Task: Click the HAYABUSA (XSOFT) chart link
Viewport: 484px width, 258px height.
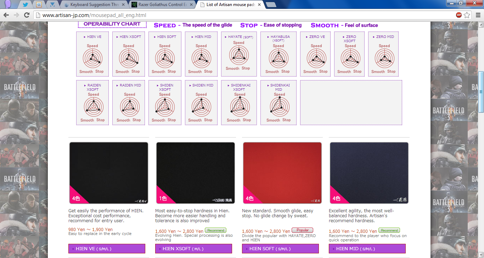Action: pyautogui.click(x=280, y=38)
